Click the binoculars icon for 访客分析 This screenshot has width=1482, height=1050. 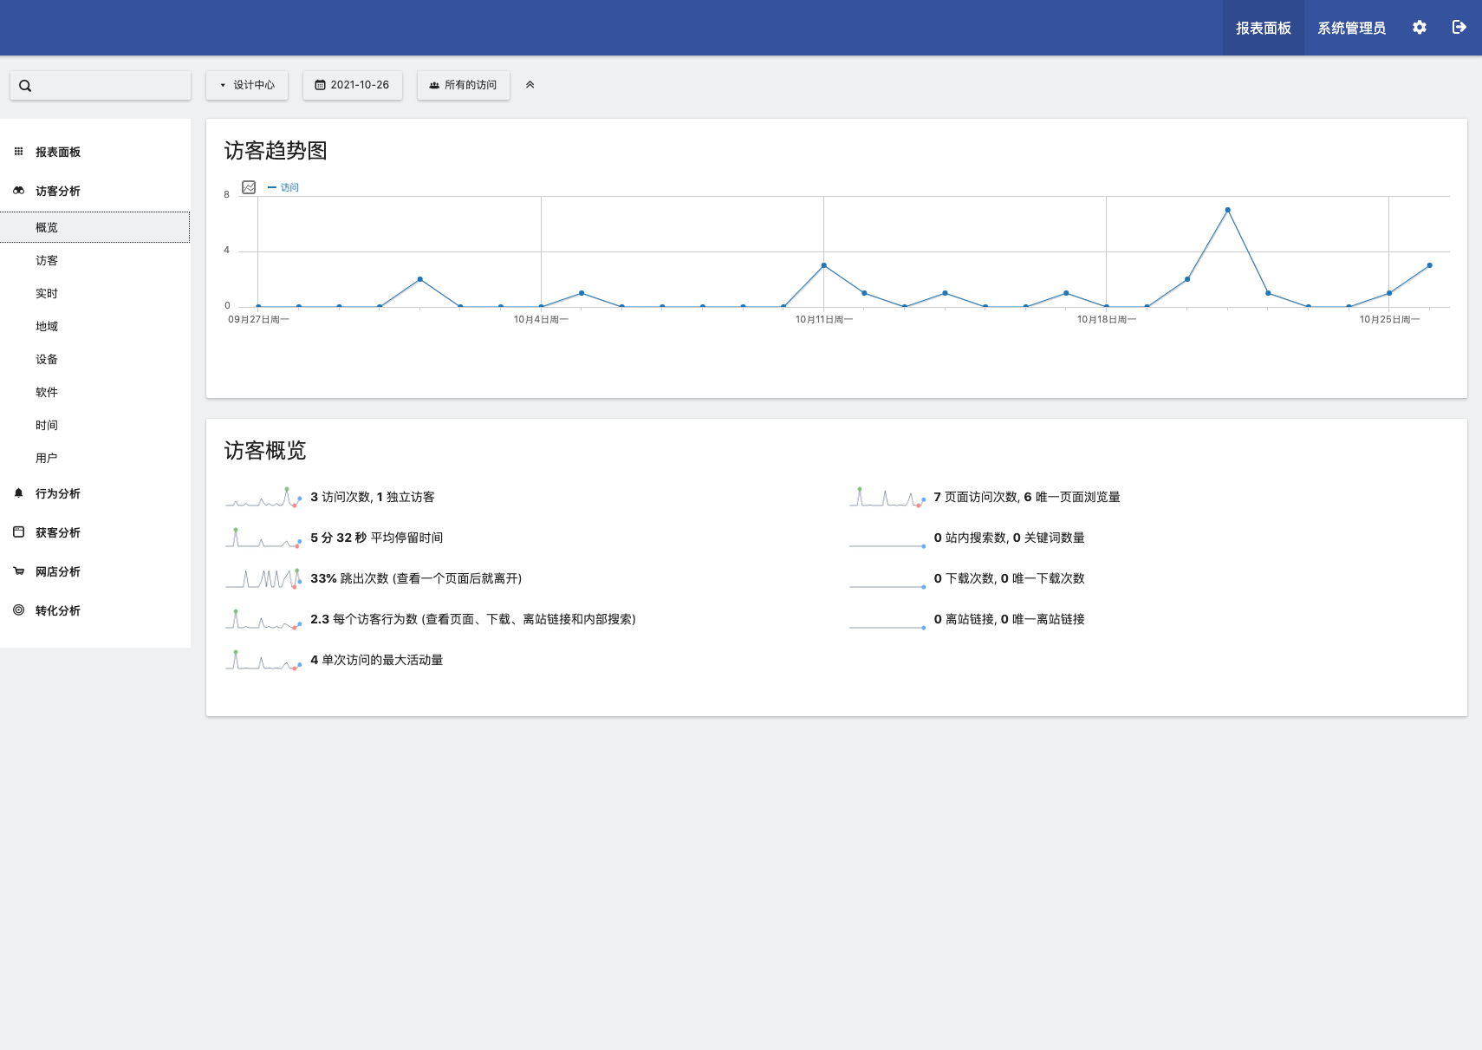pyautogui.click(x=18, y=191)
